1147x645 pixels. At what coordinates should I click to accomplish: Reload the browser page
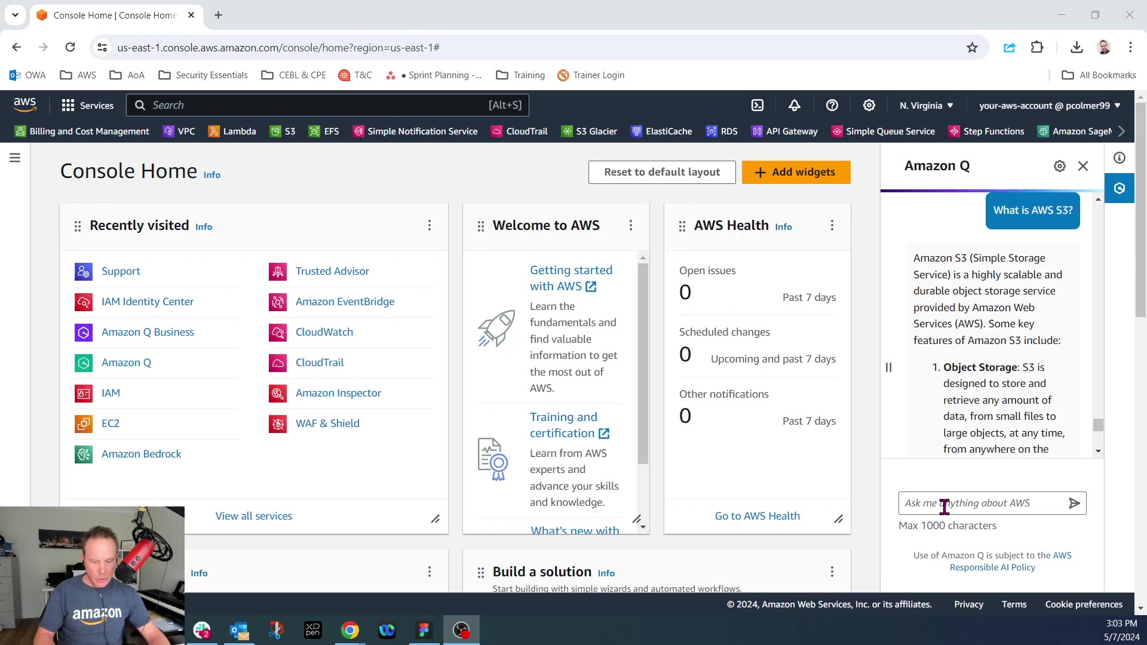(x=70, y=47)
